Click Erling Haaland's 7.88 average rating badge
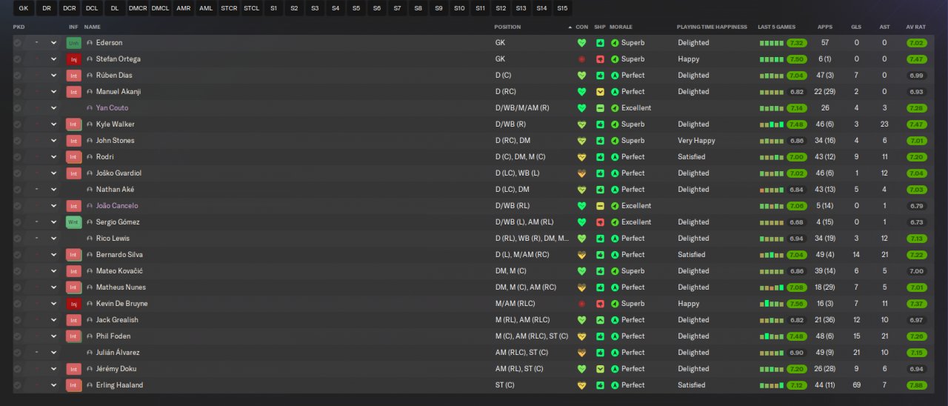 pyautogui.click(x=916, y=385)
